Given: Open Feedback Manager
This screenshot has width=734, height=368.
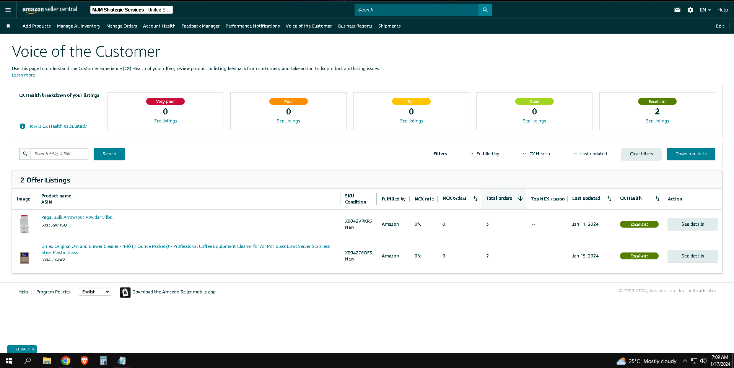Looking at the screenshot, I should [200, 26].
